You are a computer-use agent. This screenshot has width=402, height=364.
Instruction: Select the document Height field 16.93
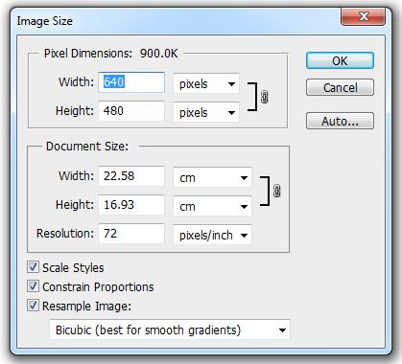(x=131, y=205)
